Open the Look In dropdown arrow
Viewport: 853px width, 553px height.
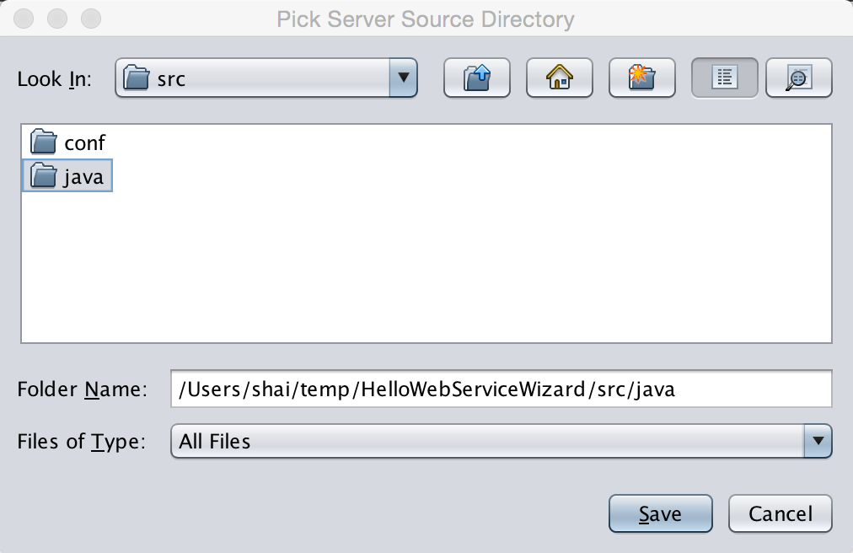click(404, 78)
